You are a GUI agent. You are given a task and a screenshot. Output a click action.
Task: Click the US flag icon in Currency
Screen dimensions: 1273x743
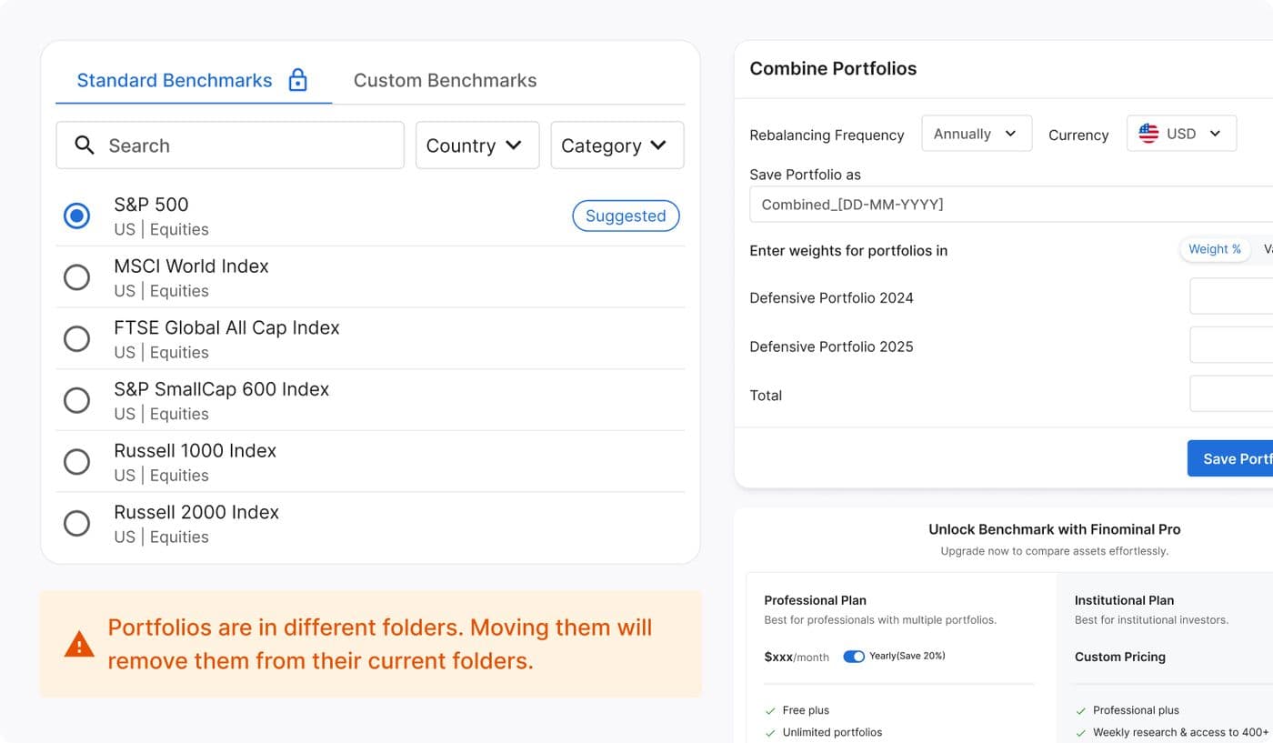click(x=1148, y=134)
